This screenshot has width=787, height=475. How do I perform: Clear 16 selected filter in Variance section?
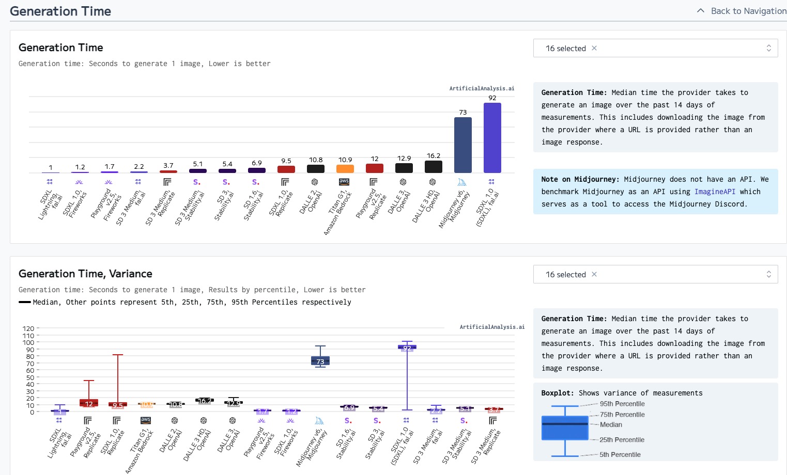(594, 274)
